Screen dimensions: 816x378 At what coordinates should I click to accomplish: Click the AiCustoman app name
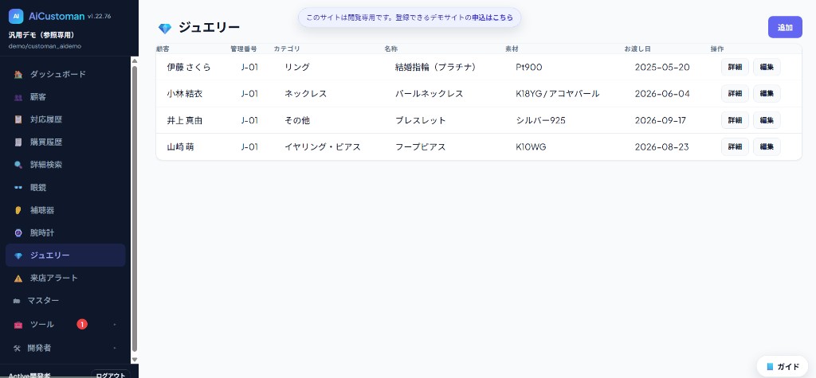coord(57,16)
